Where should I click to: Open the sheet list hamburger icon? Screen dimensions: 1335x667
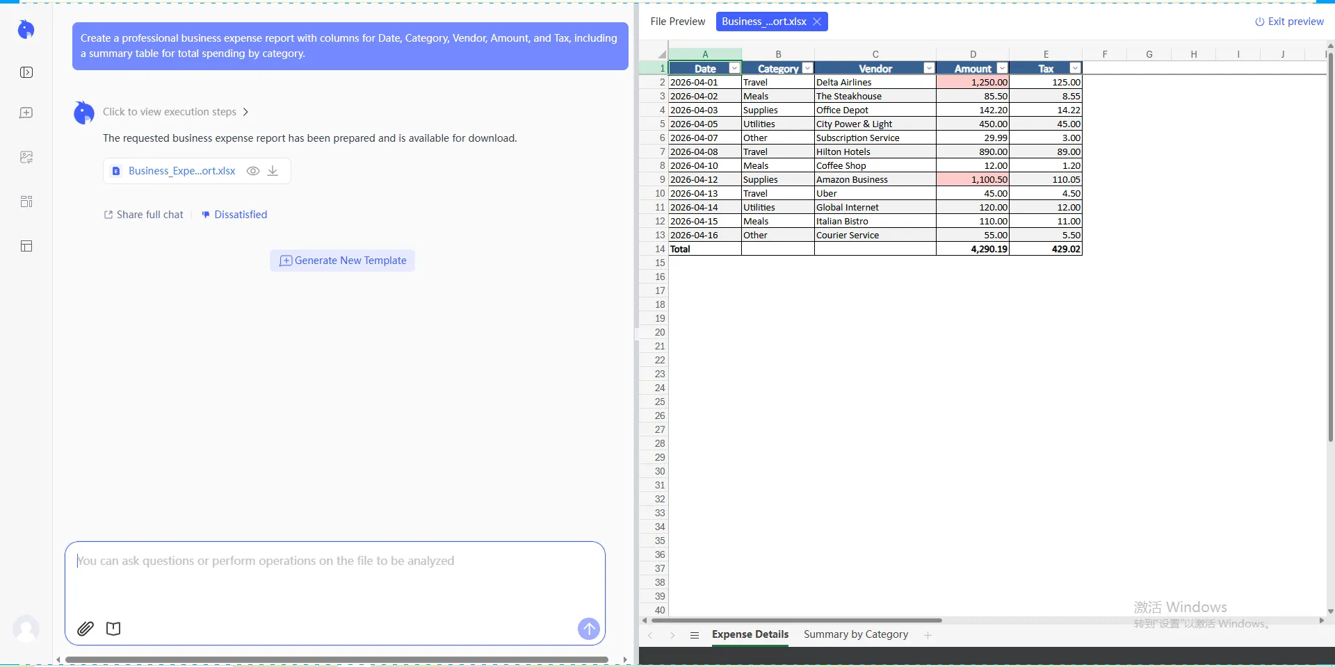[x=694, y=635]
